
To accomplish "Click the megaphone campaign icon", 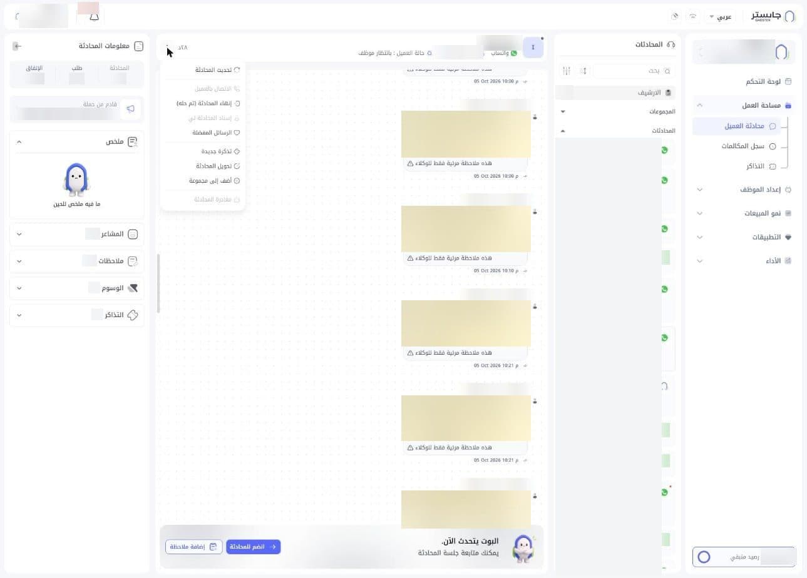I will pos(130,109).
